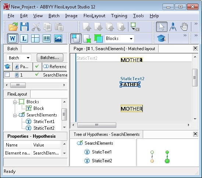Collapse the SearchElements tree node
The height and width of the screenshot is (178, 202).
click(x=15, y=115)
